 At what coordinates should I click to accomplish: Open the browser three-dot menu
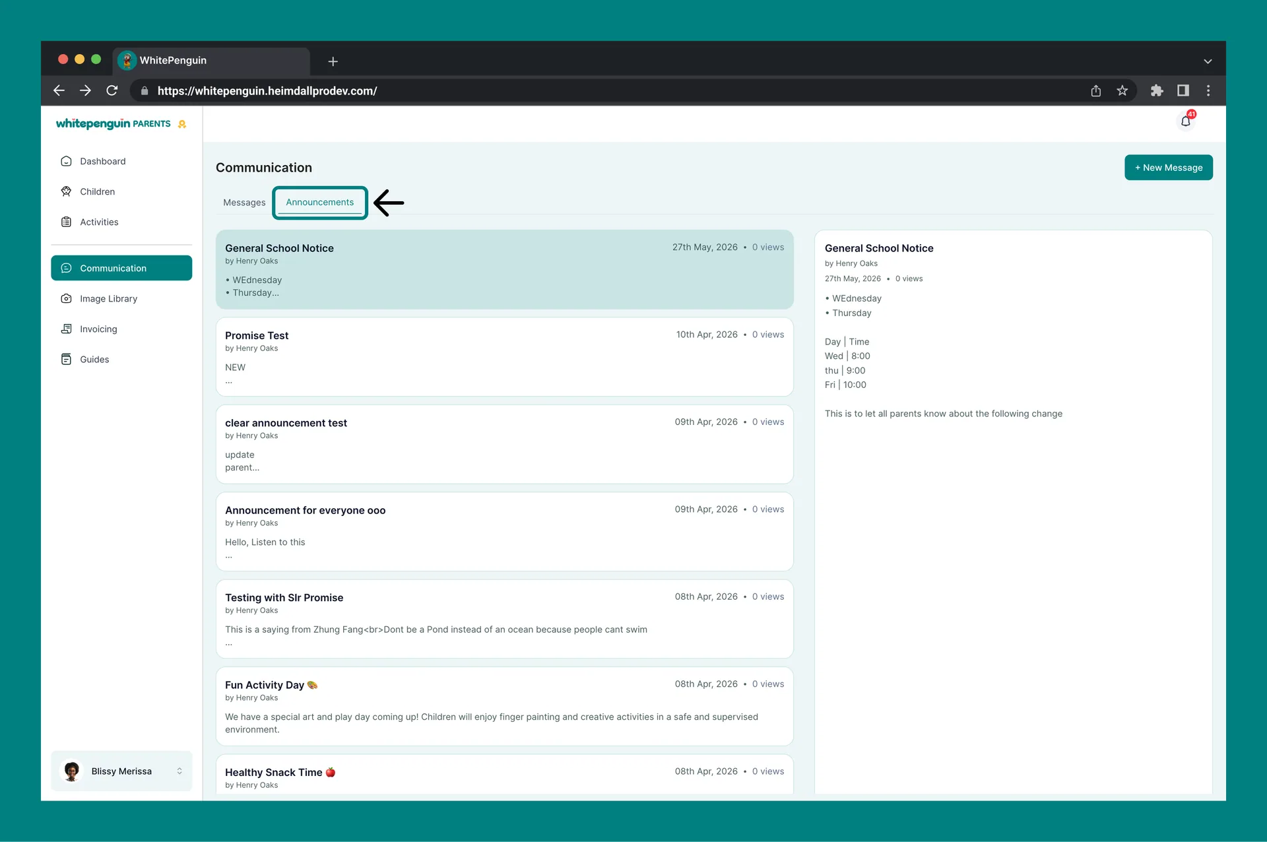click(1208, 90)
